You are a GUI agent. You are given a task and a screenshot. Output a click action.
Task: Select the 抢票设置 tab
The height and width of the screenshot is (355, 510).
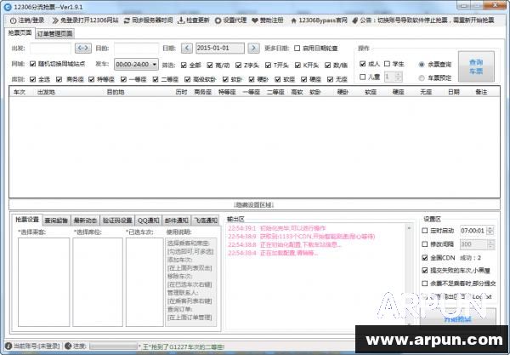point(27,220)
